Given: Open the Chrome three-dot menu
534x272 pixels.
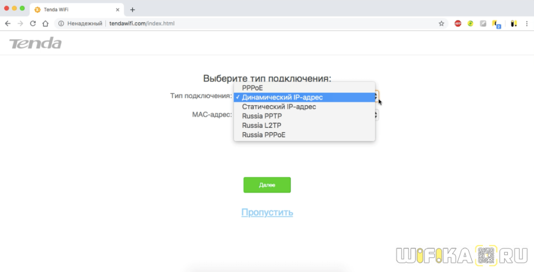Looking at the screenshot, I should (x=526, y=23).
